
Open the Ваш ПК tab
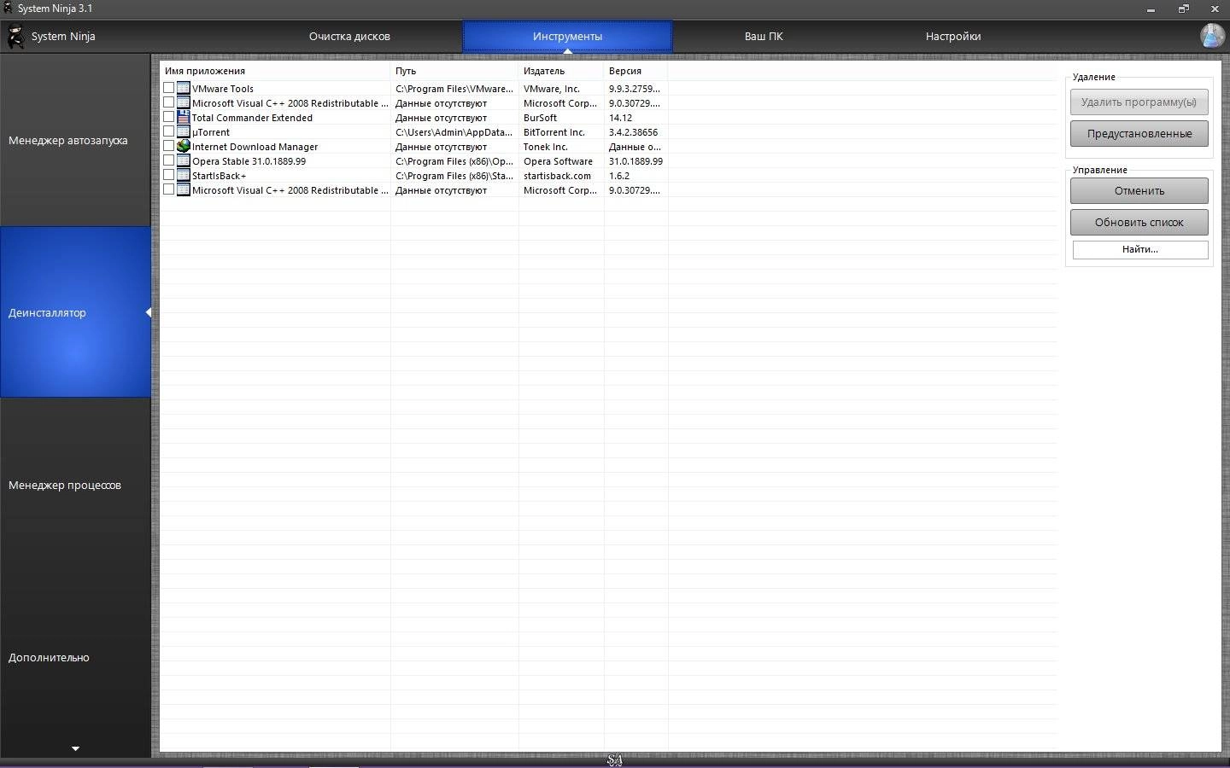[x=764, y=37]
